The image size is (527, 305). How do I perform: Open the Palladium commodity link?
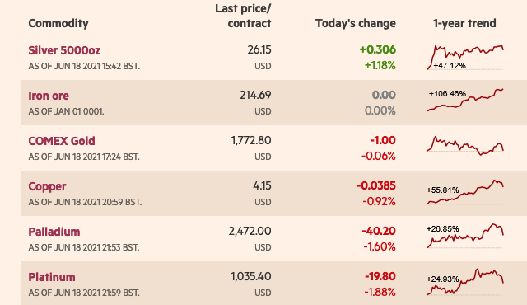click(54, 232)
